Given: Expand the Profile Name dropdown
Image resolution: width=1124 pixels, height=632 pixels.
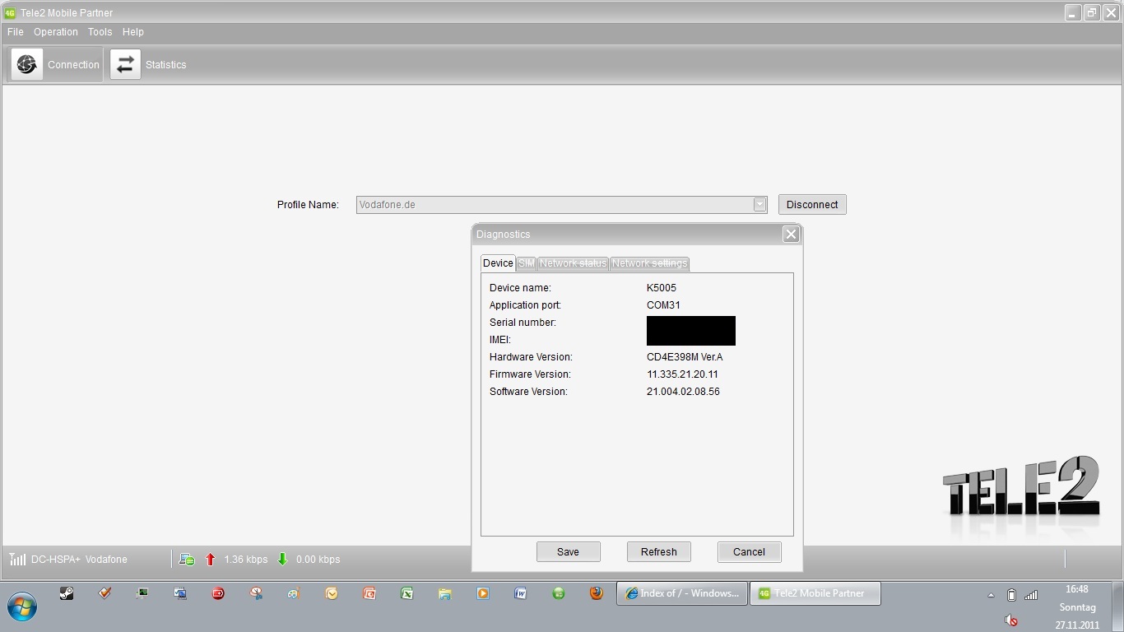Looking at the screenshot, I should tap(759, 205).
